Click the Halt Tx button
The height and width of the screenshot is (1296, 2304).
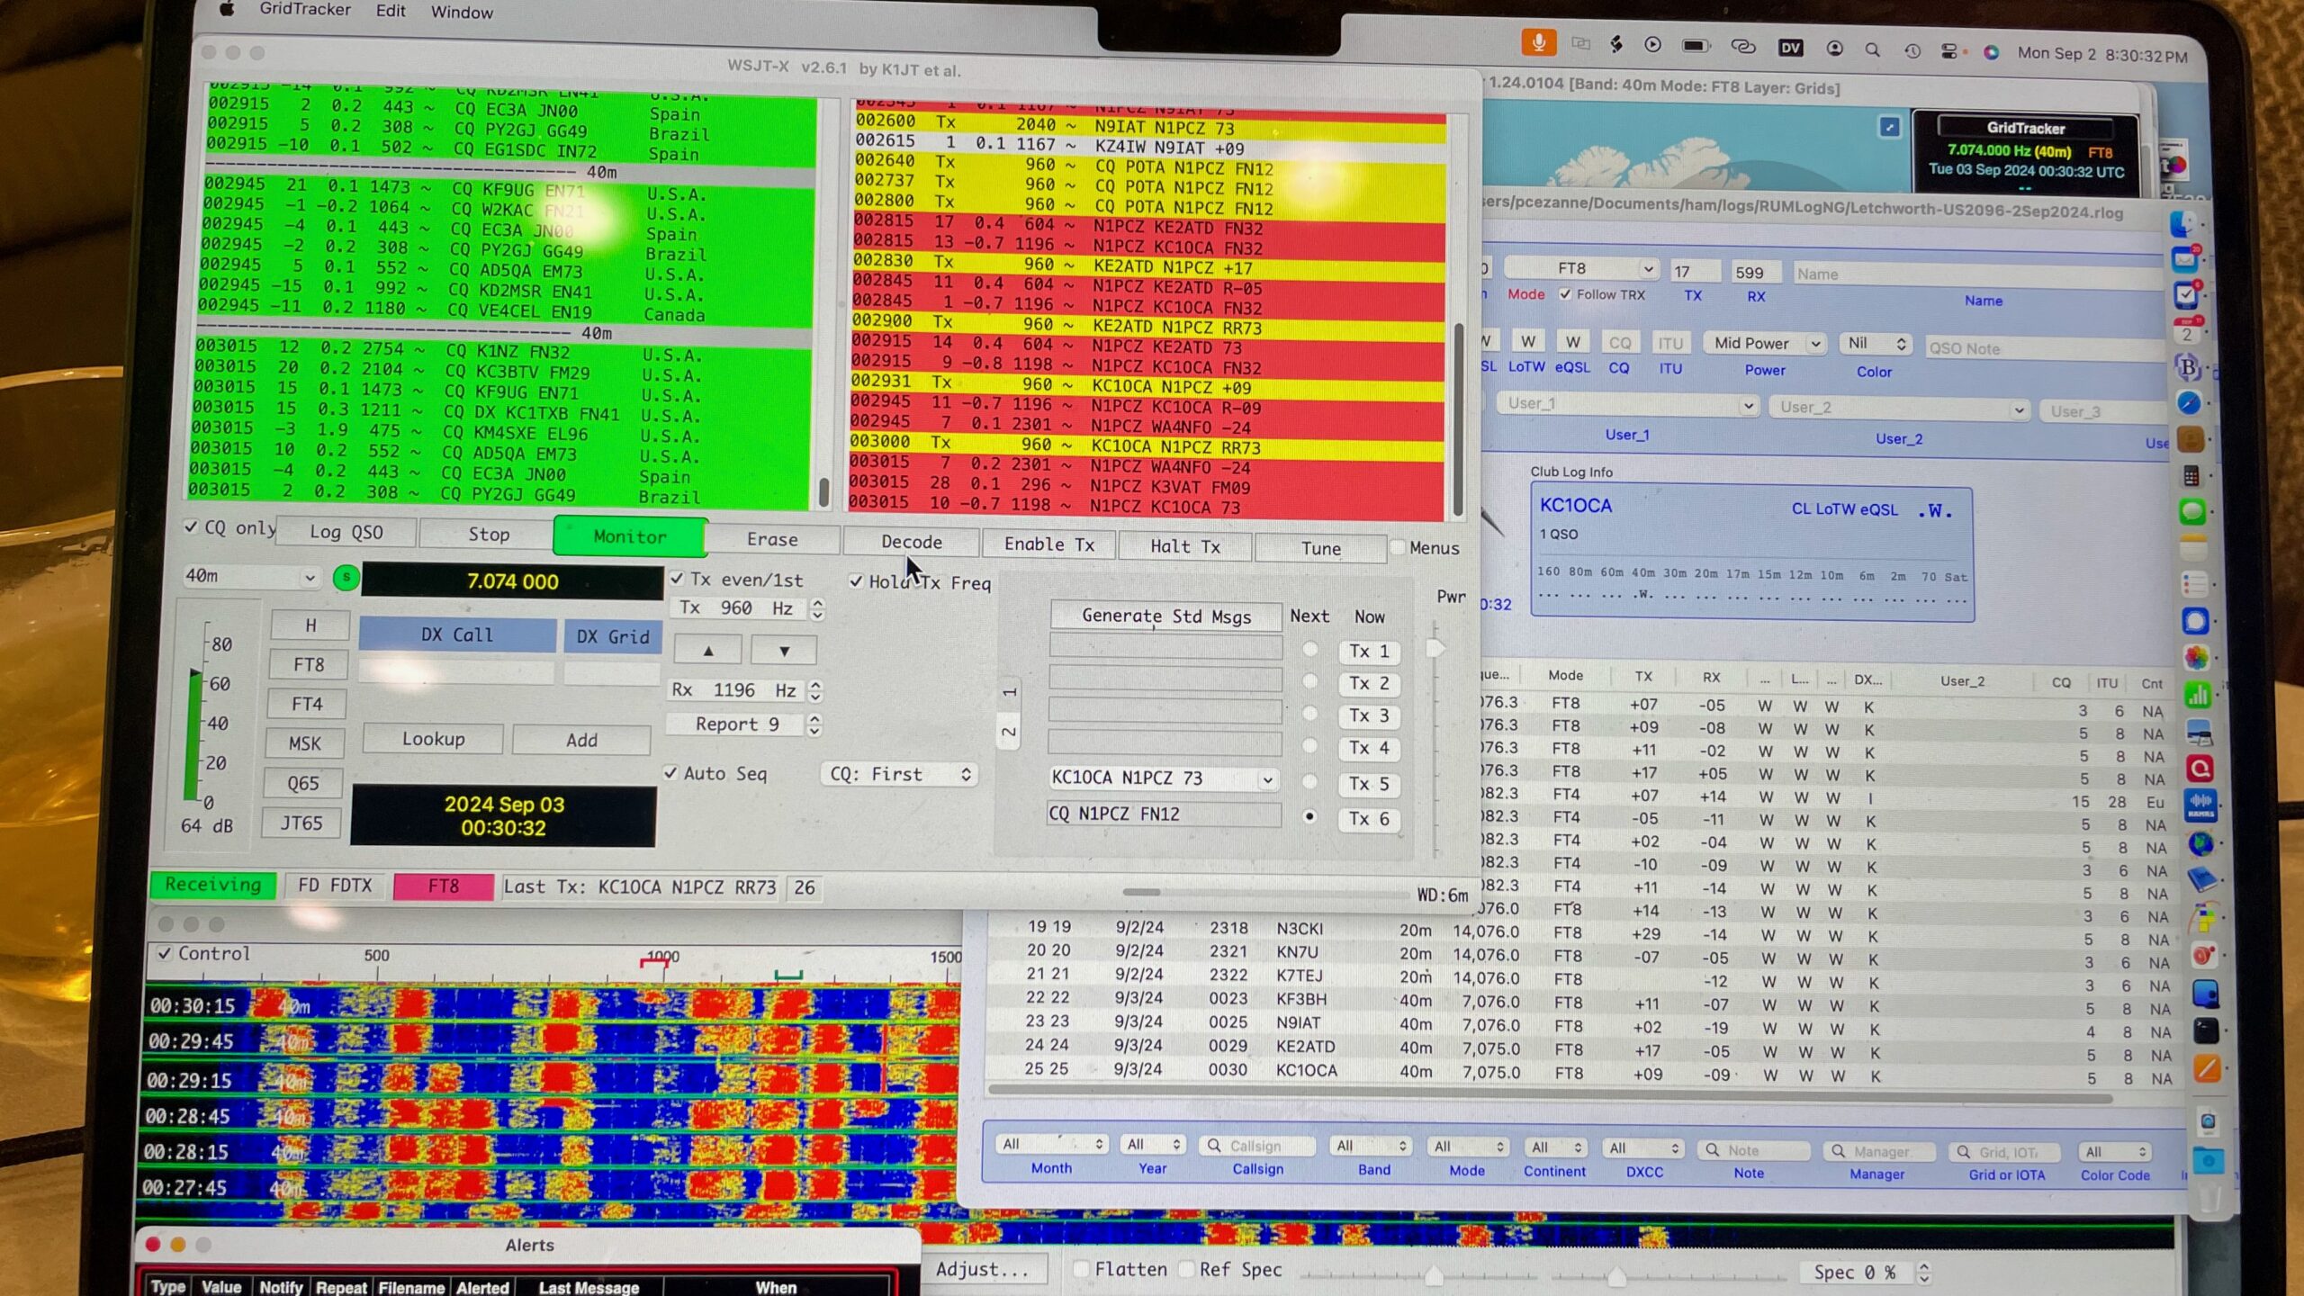click(1185, 546)
